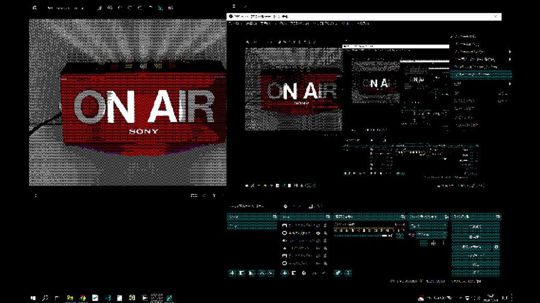Enable Studio Mode from the Controls dock
This screenshot has height=303, width=540.
pos(476,256)
